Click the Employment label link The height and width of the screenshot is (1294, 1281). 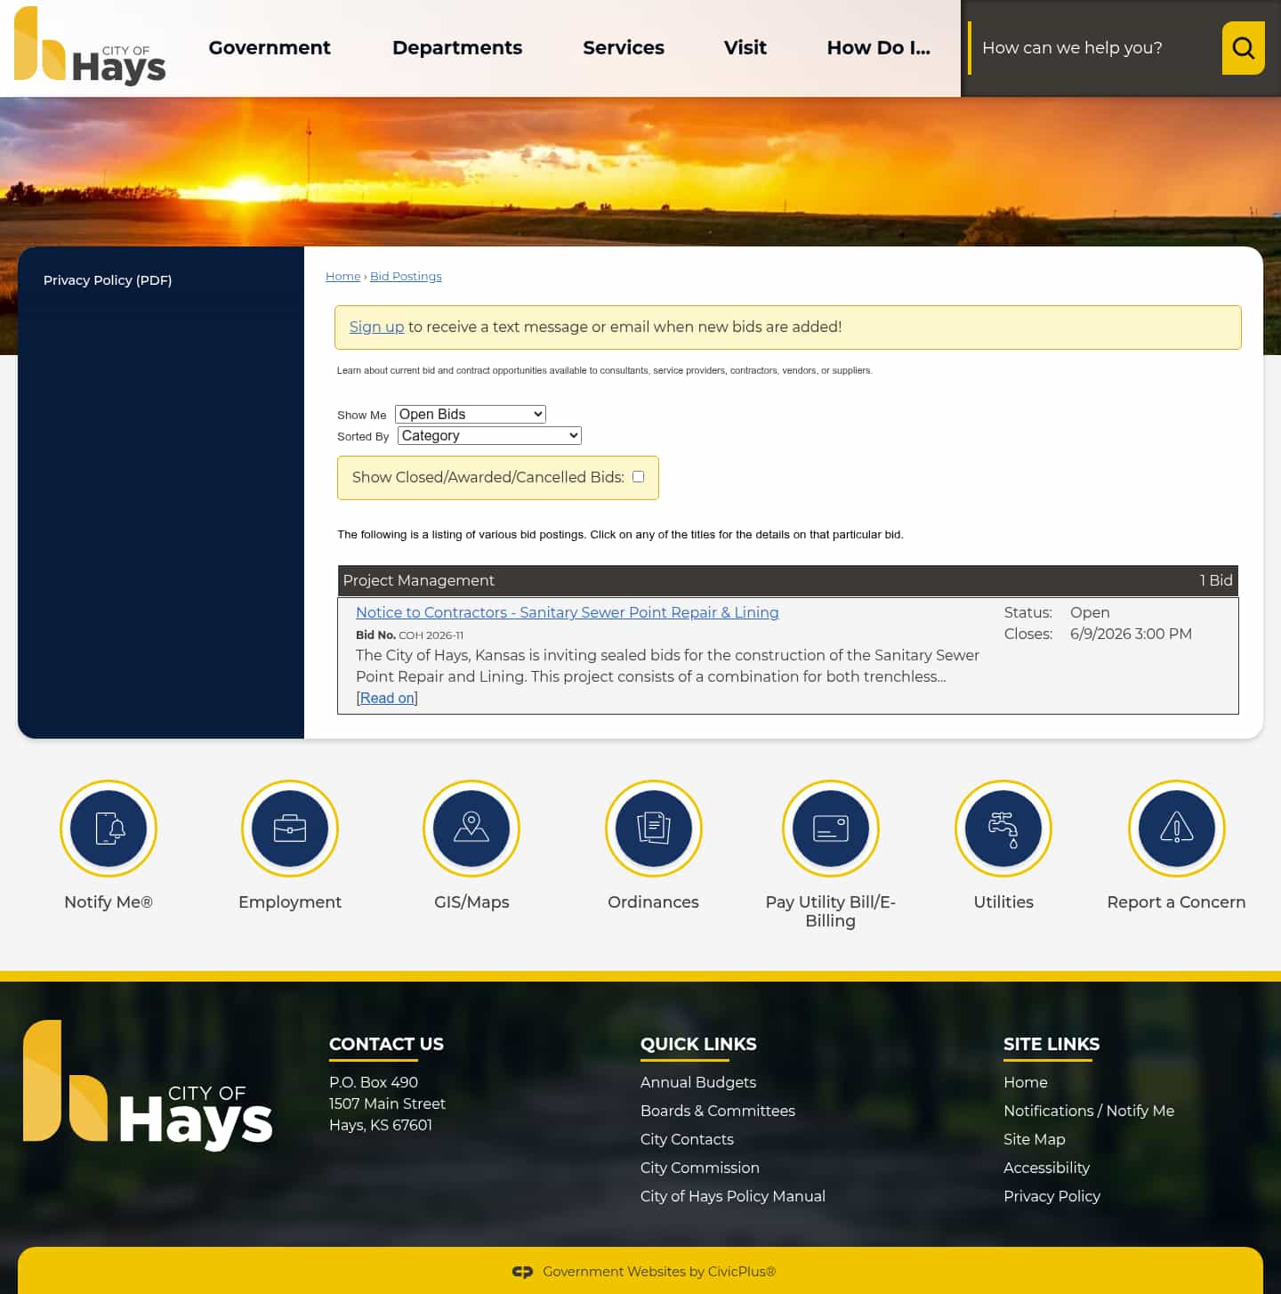pyautogui.click(x=290, y=902)
